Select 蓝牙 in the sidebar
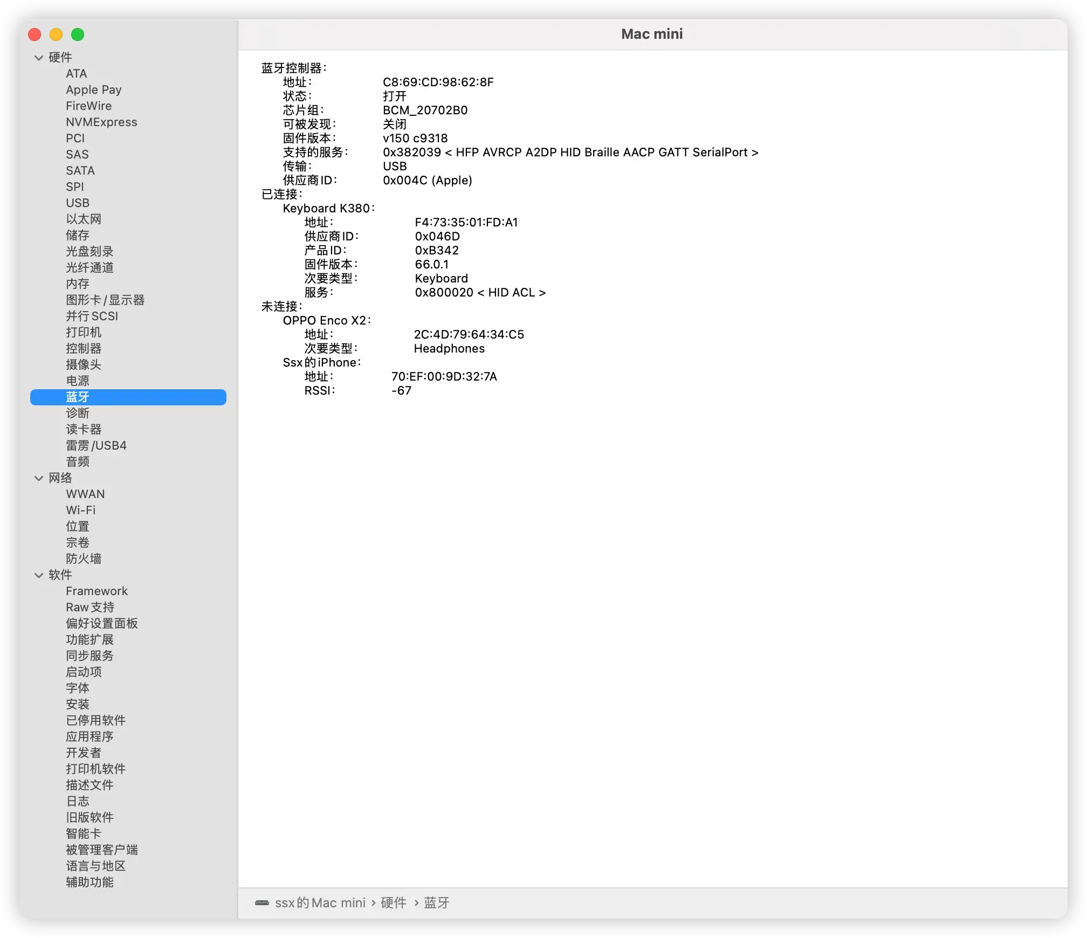Viewport: 1087px width, 938px height. tap(78, 397)
